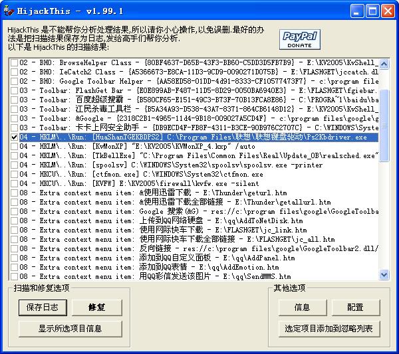399x354 pixels.
Task: Check the 使用网际快车下载 jc_link.htm entry
Action: [x=14, y=230]
